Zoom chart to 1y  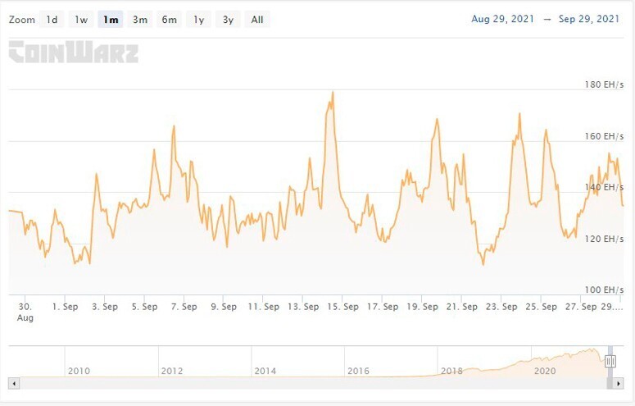[x=198, y=20]
